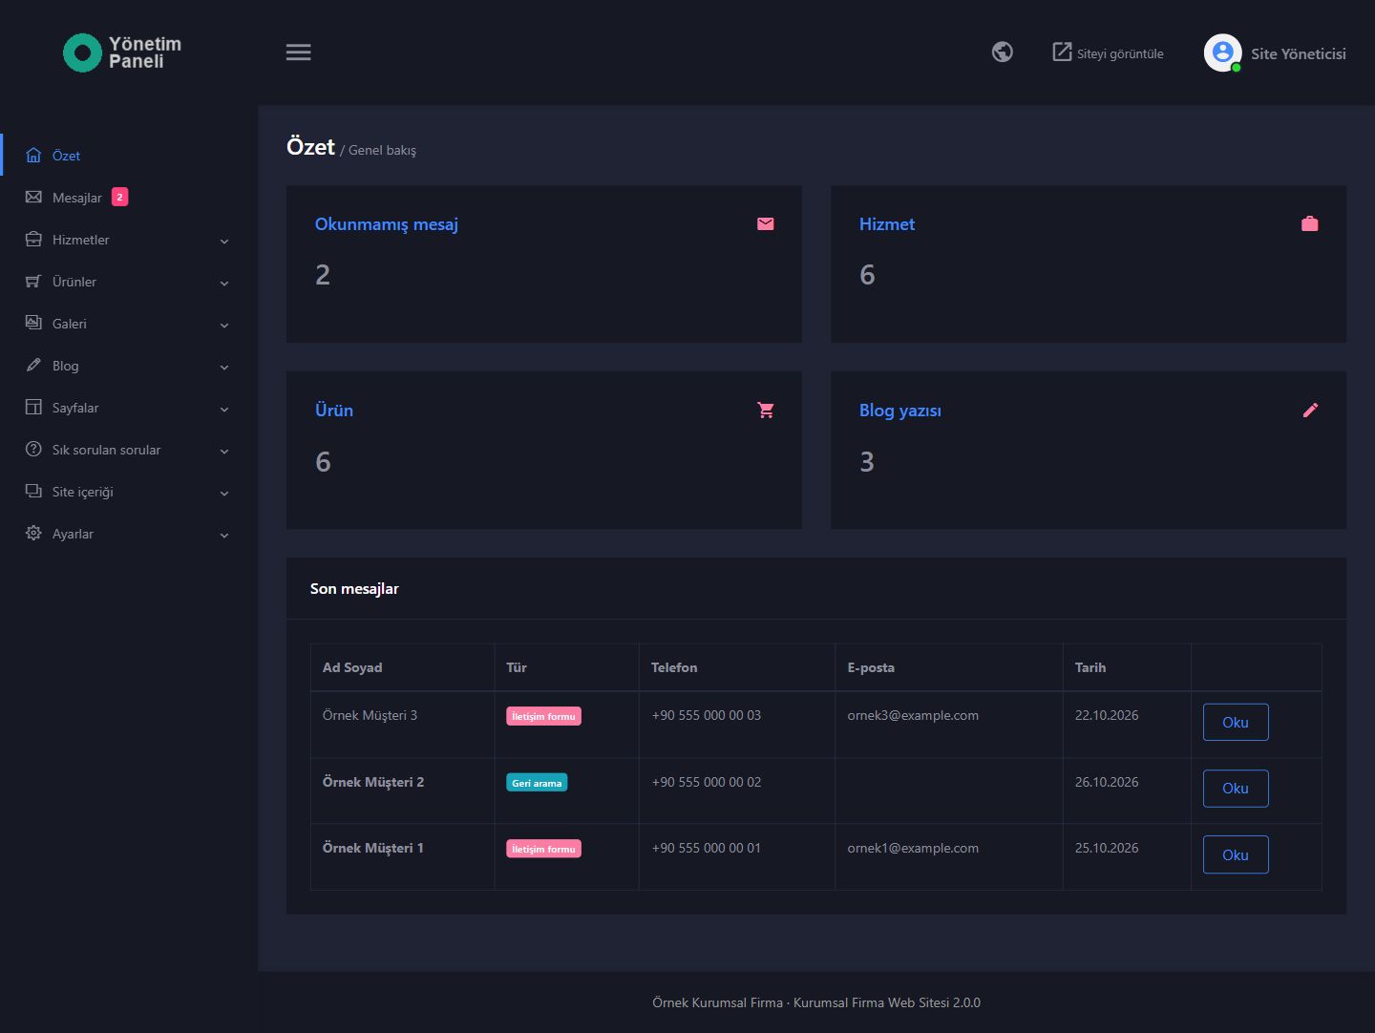Click the Blog pen icon in sidebar
The image size is (1375, 1033).
[33, 365]
